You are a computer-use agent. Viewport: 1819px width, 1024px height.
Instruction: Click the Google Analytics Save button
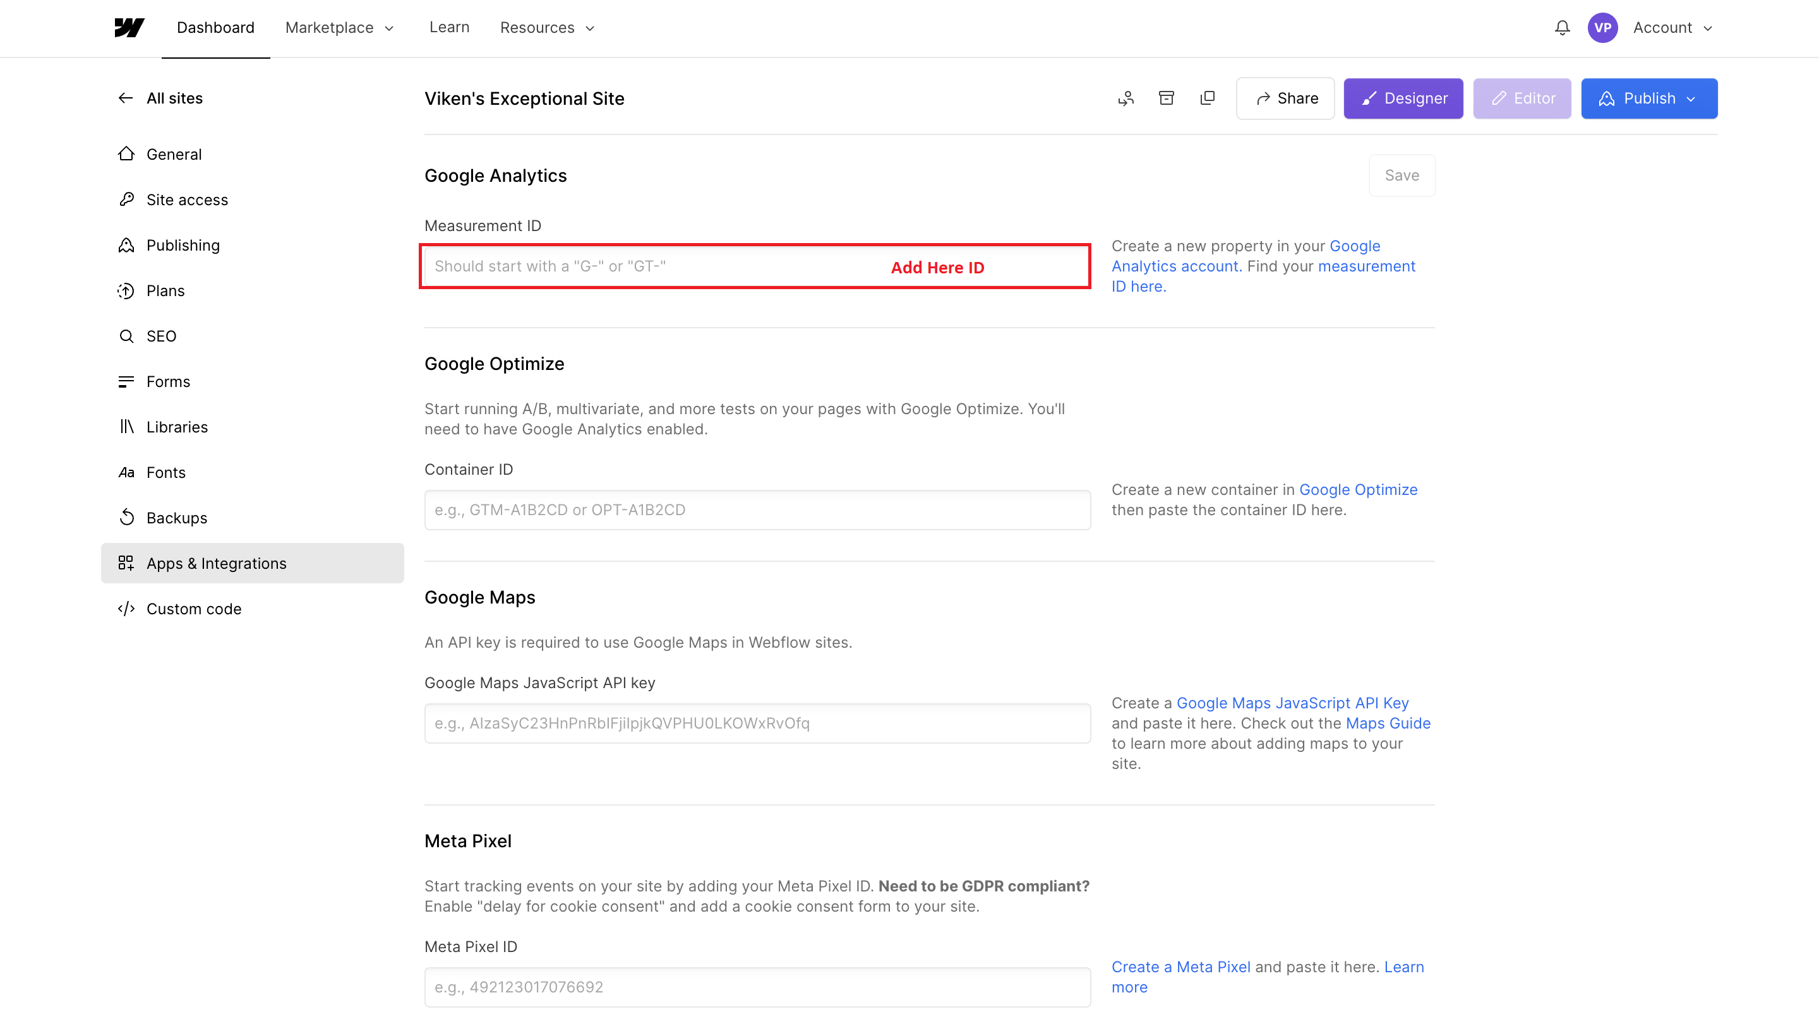[1402, 175]
